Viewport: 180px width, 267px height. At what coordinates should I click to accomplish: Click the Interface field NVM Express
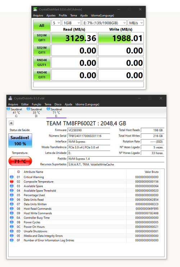[89, 142]
